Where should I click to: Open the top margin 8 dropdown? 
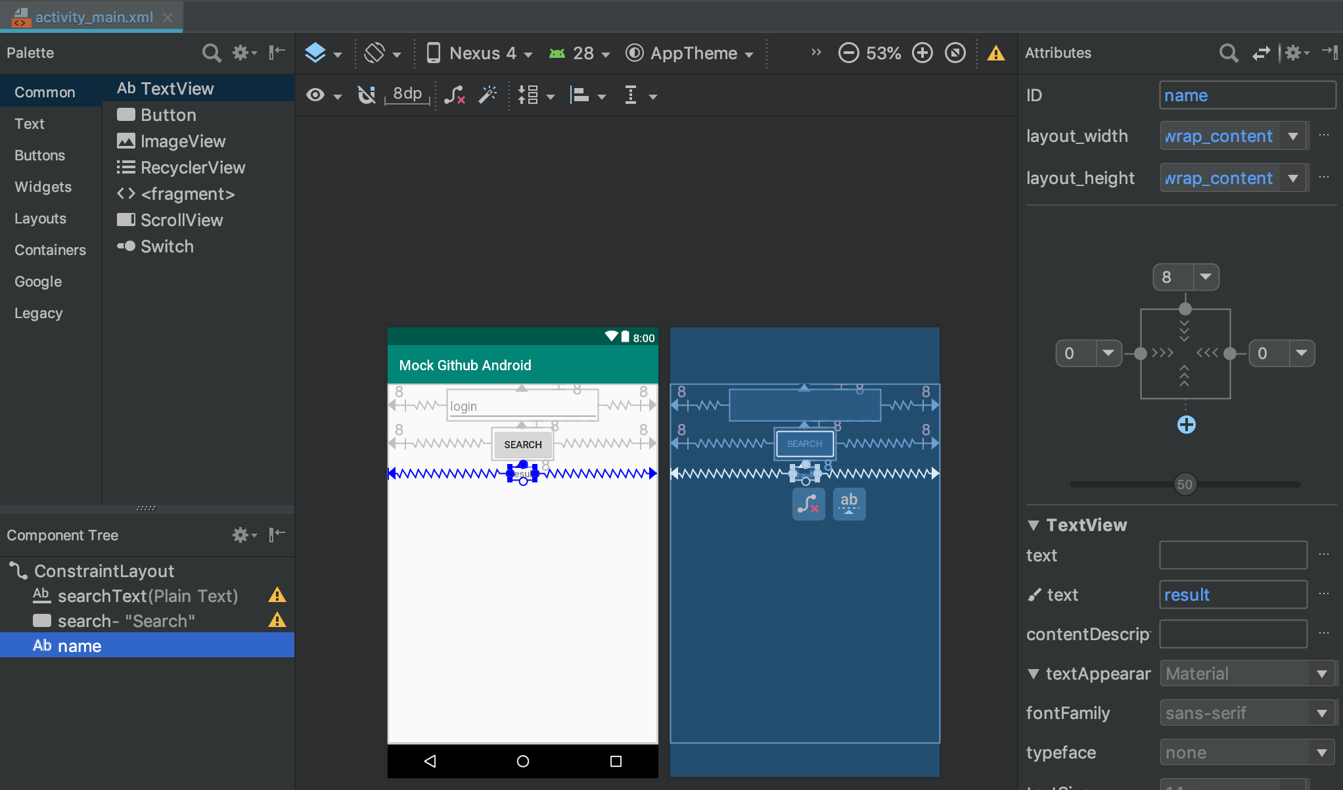[x=1206, y=277]
